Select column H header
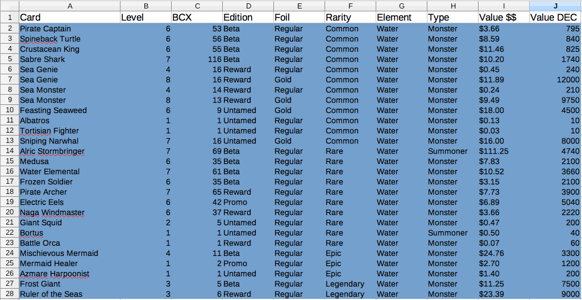Viewport: 582px width, 300px height. pyautogui.click(x=452, y=6)
